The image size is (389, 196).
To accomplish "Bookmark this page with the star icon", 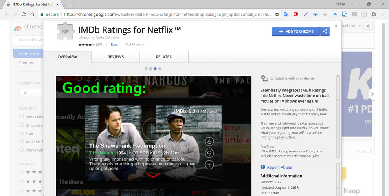I will [x=277, y=14].
